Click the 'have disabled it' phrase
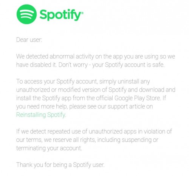The height and width of the screenshot is (176, 189). tap(36, 65)
